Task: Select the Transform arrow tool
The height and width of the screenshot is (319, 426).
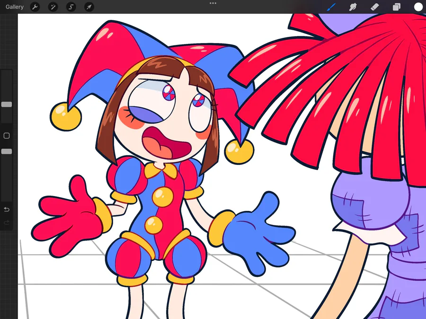Action: (89, 7)
